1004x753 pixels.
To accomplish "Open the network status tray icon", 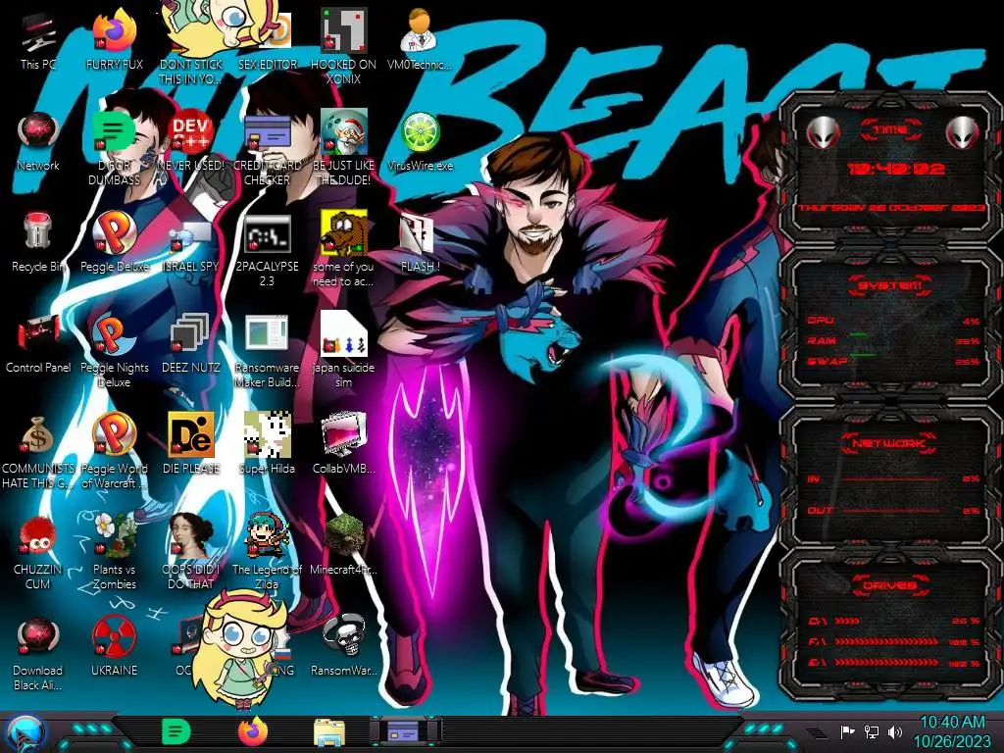I will click(x=872, y=731).
